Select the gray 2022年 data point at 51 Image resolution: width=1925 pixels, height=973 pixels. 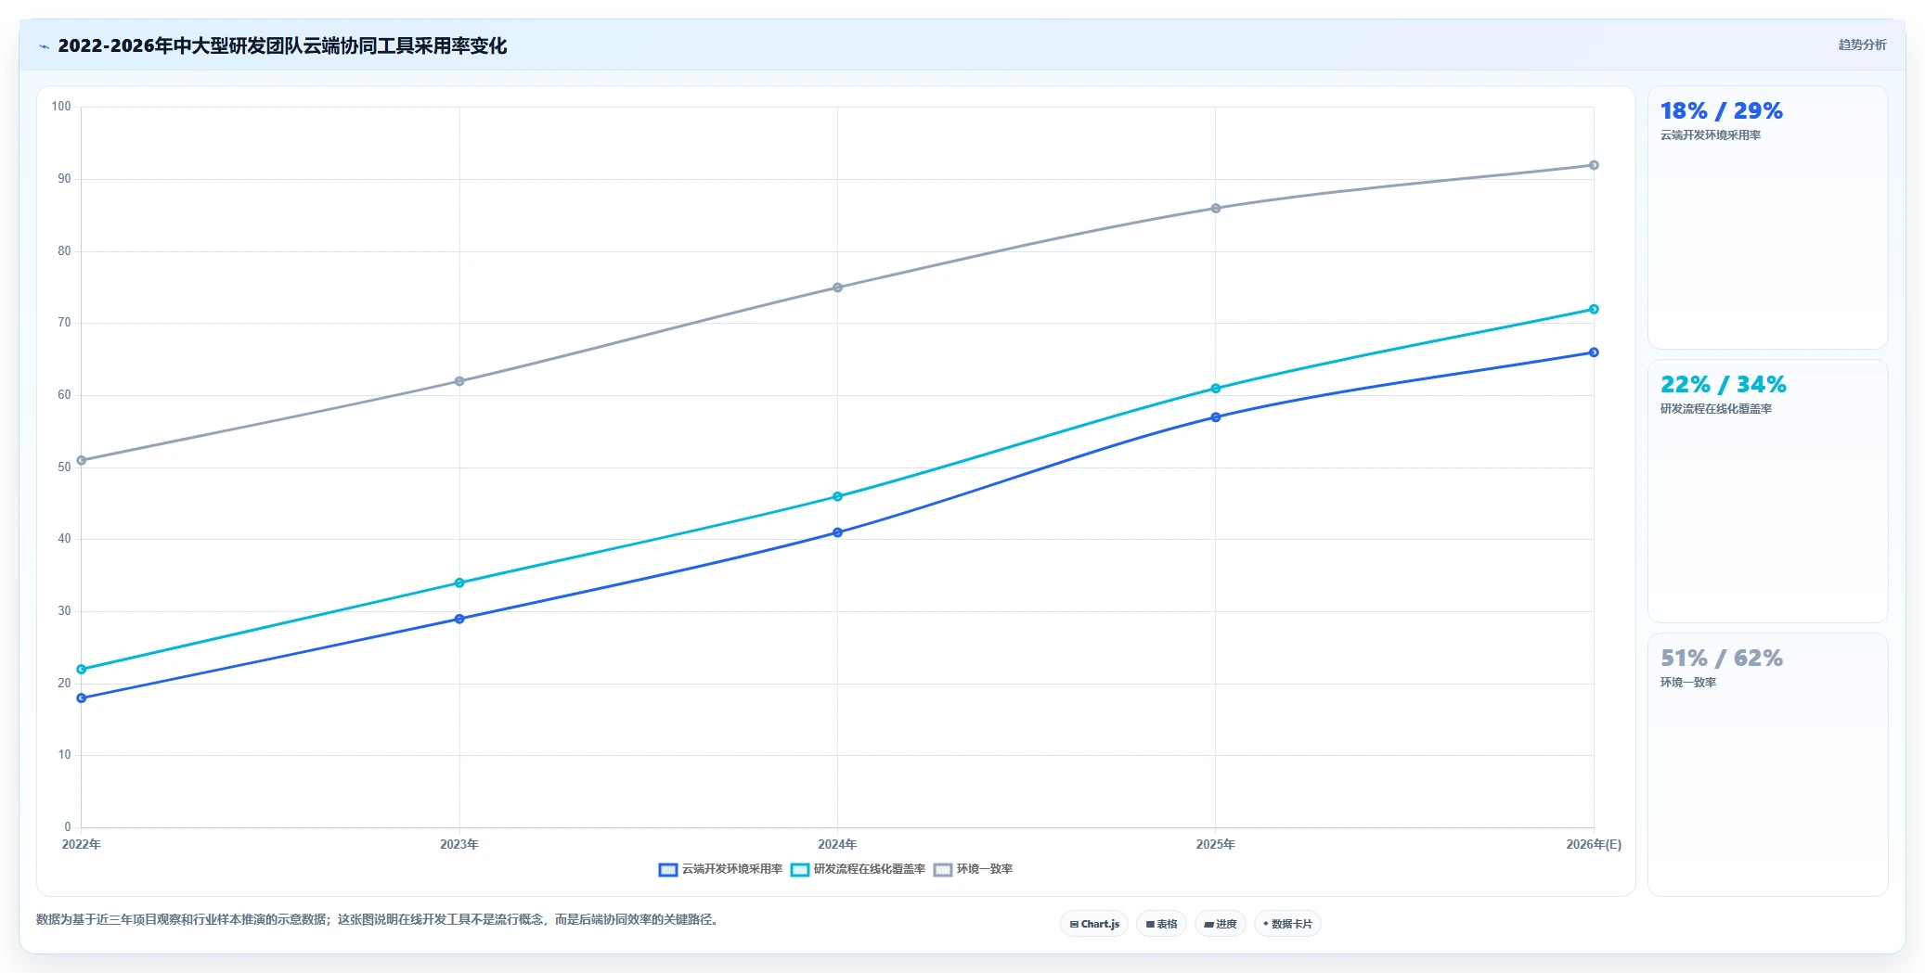(x=82, y=460)
